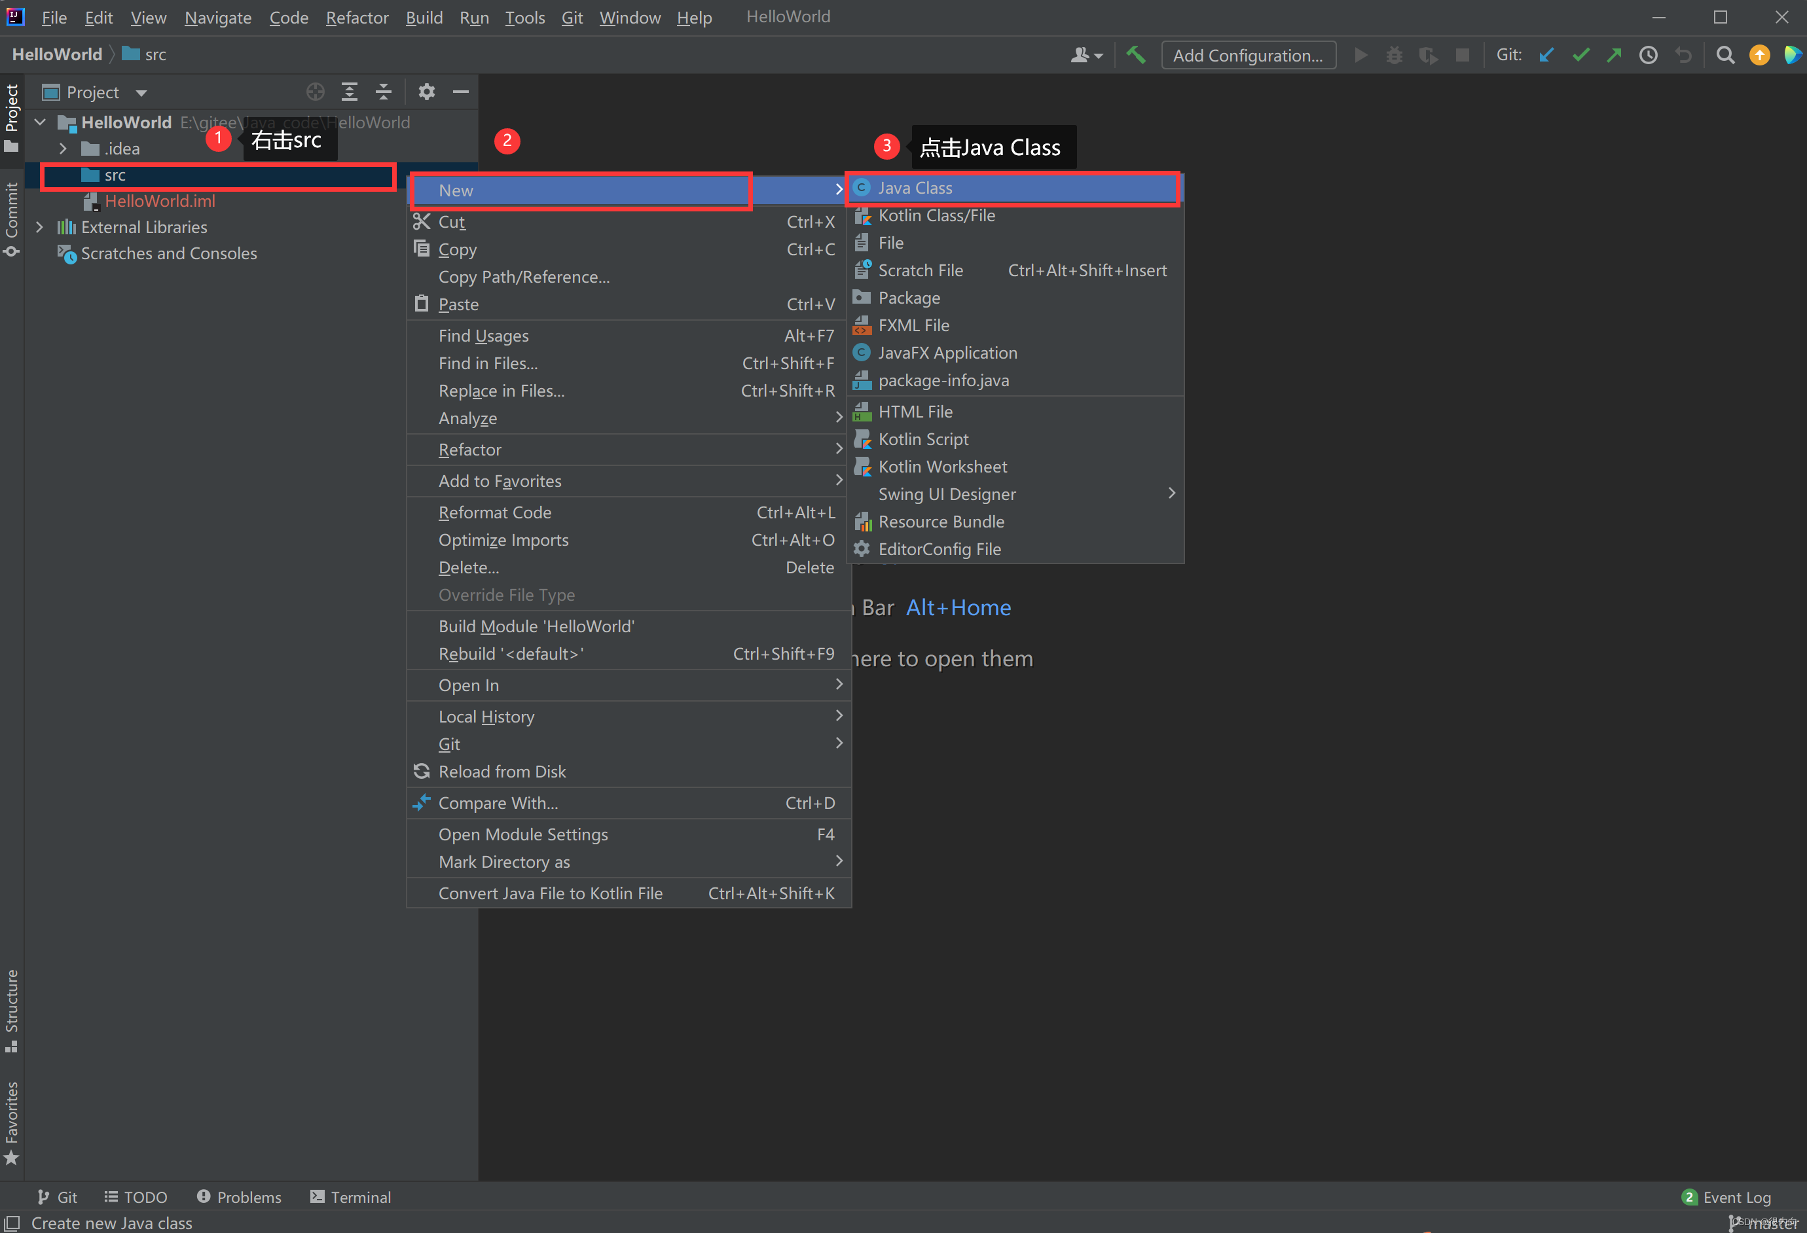Open the Navigate menu in menu bar
1807x1233 pixels.
218,17
